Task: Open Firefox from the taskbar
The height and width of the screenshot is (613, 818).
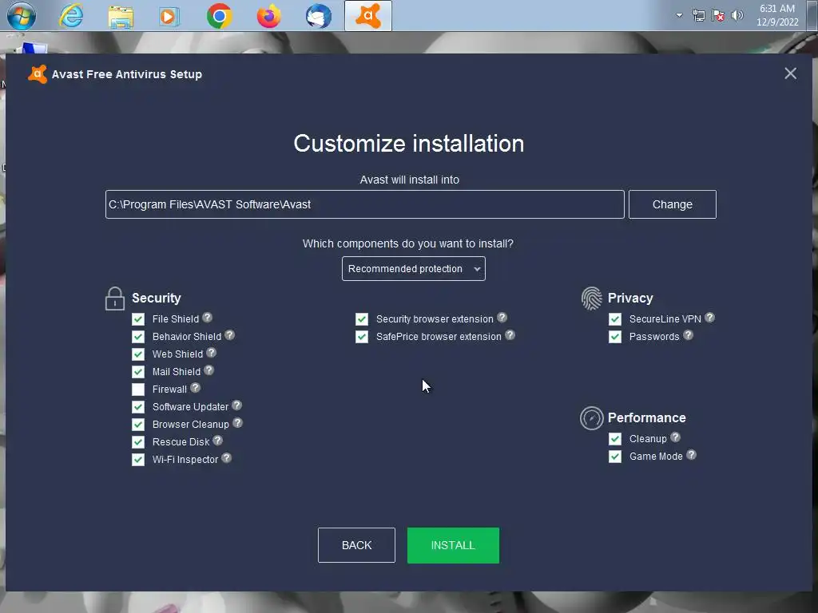Action: pyautogui.click(x=268, y=17)
